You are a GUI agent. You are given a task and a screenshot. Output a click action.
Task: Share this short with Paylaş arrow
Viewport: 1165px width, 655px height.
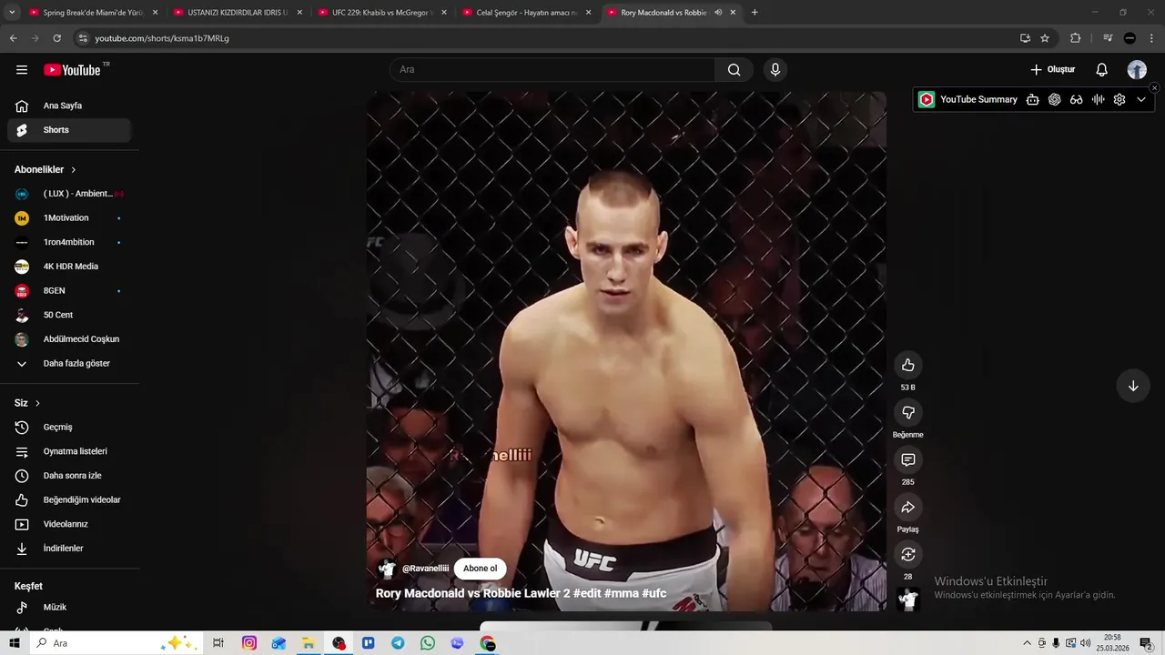pos(907,507)
